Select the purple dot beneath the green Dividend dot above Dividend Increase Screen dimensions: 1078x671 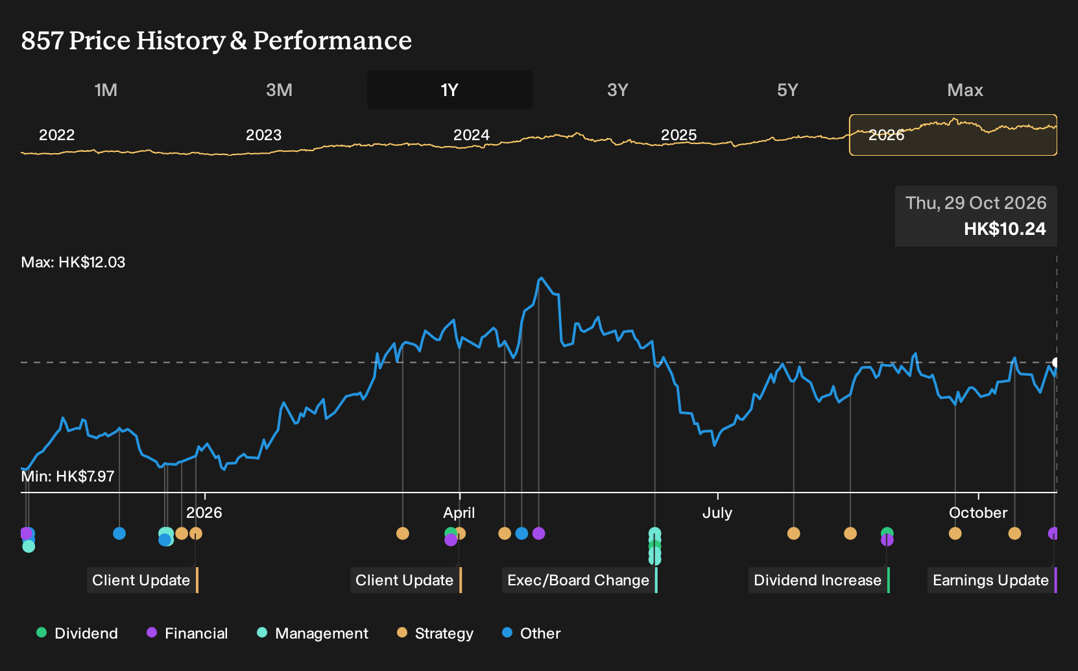(887, 541)
